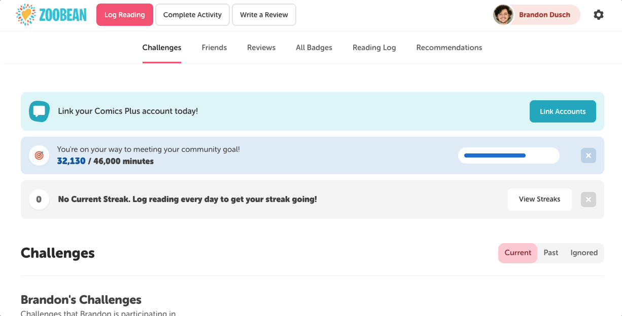Open View Streaks

(x=540, y=200)
